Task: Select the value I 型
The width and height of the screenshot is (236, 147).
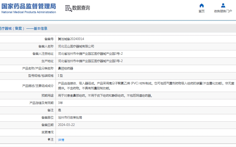Action: pyautogui.click(x=60, y=75)
